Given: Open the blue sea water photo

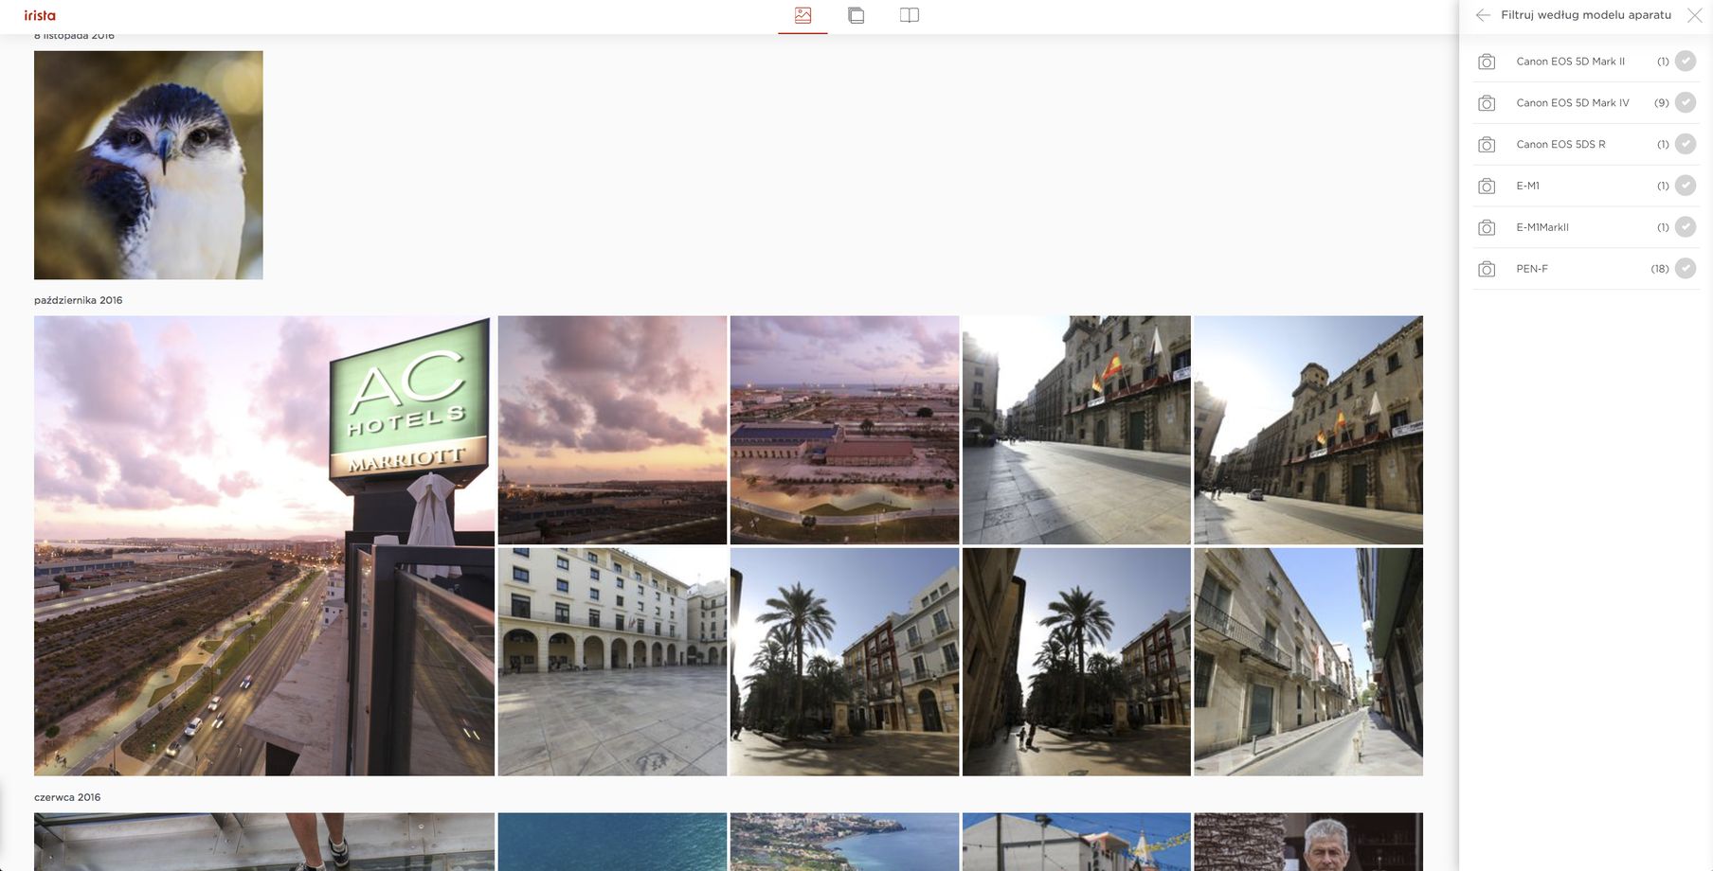Looking at the screenshot, I should [612, 842].
